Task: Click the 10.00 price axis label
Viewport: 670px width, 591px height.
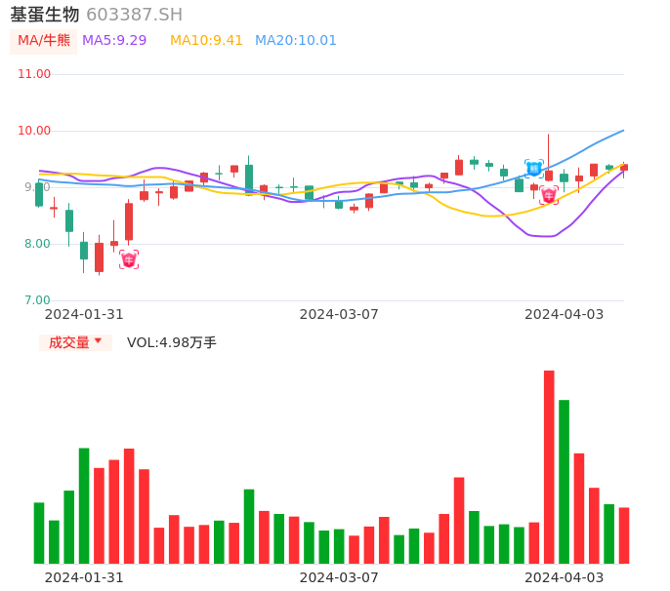Action: tap(34, 131)
